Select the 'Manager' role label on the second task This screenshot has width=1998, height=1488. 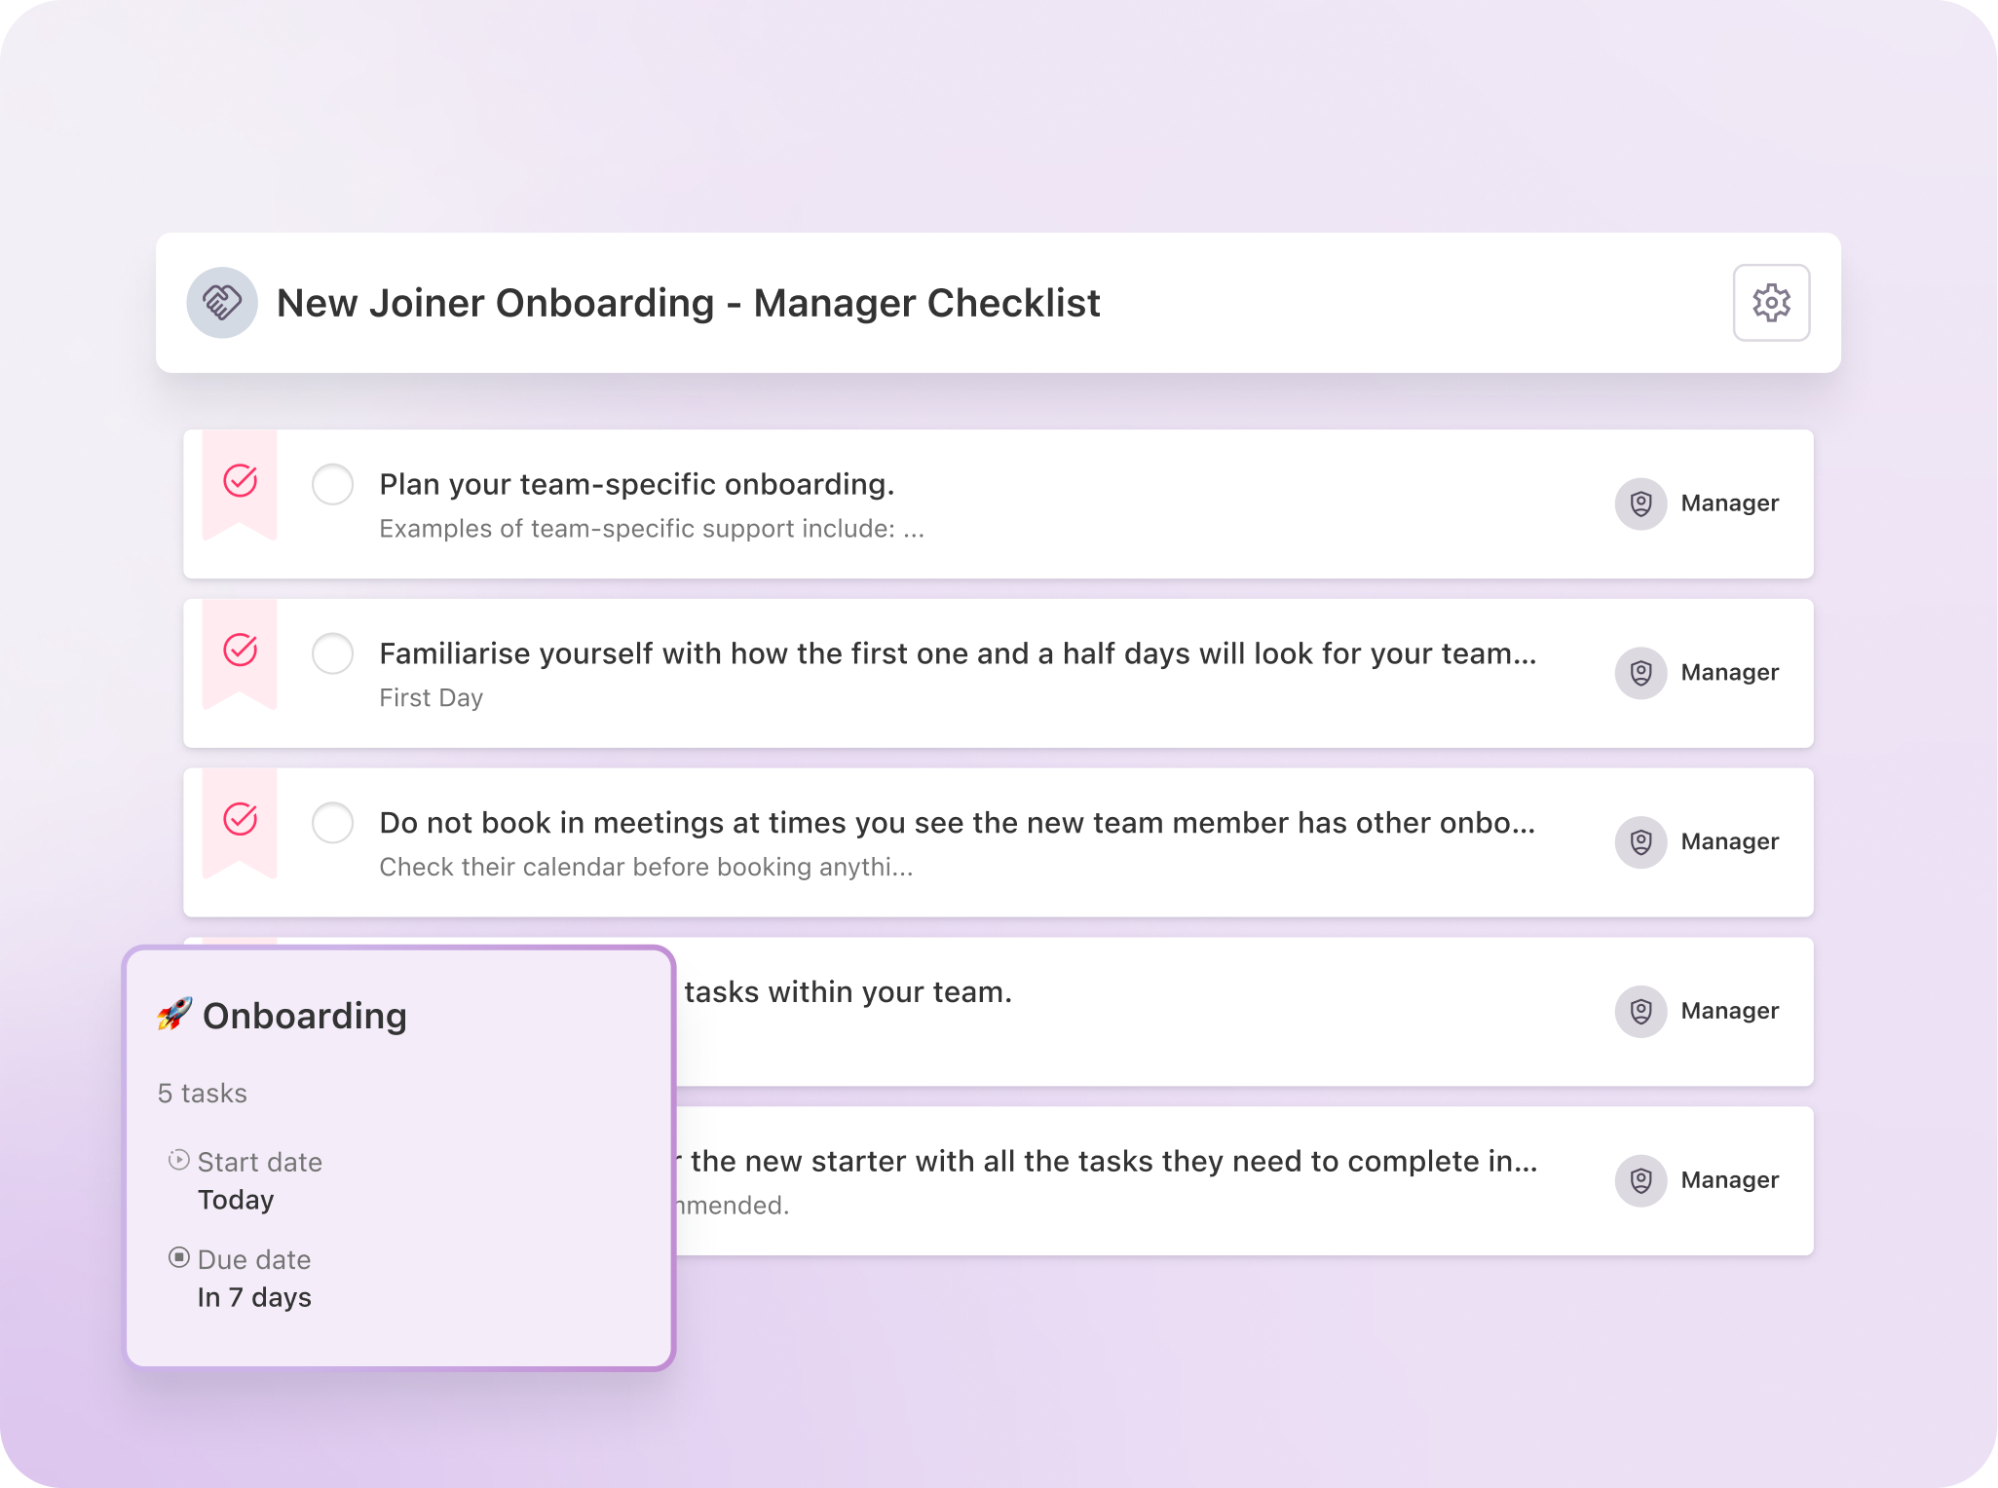1730,672
